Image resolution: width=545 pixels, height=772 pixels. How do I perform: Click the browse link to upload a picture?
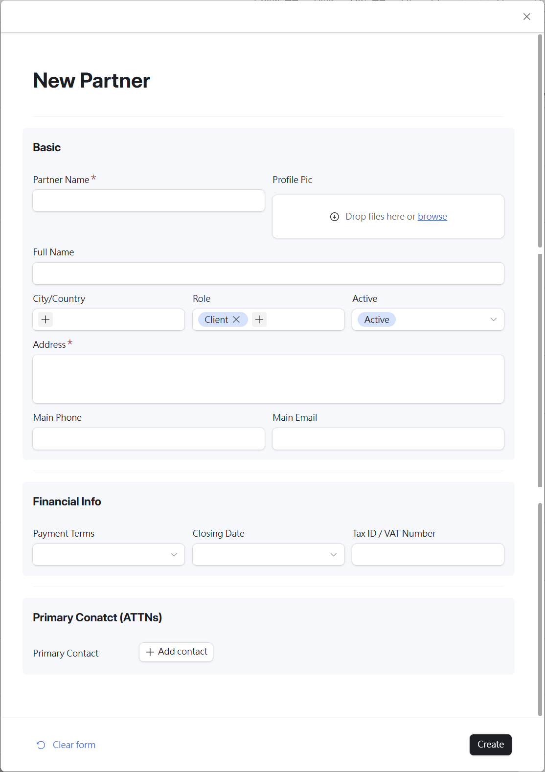tap(432, 217)
